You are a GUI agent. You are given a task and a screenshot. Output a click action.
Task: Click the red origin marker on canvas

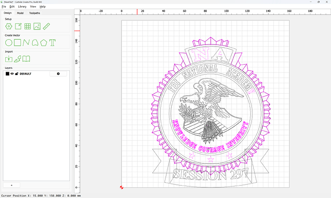(121, 187)
